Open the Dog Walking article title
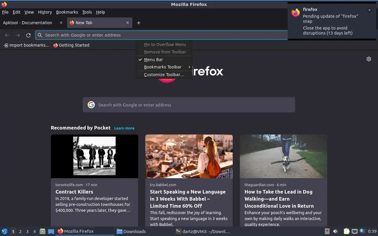378x236 pixels. tap(279, 199)
